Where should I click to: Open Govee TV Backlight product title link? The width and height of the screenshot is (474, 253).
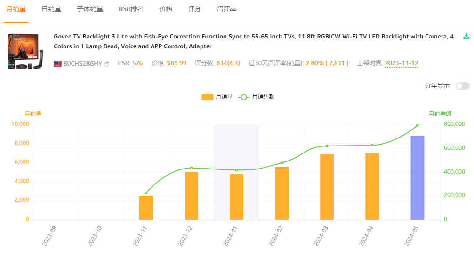point(254,41)
